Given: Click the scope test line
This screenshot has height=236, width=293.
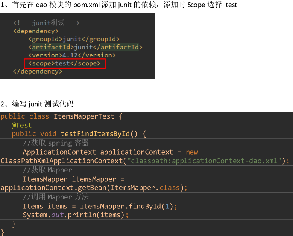Looking at the screenshot, I should pos(64,63).
